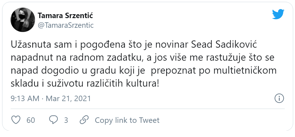
Task: Open the @TamaraSrzentic handle link
Action: (66, 25)
